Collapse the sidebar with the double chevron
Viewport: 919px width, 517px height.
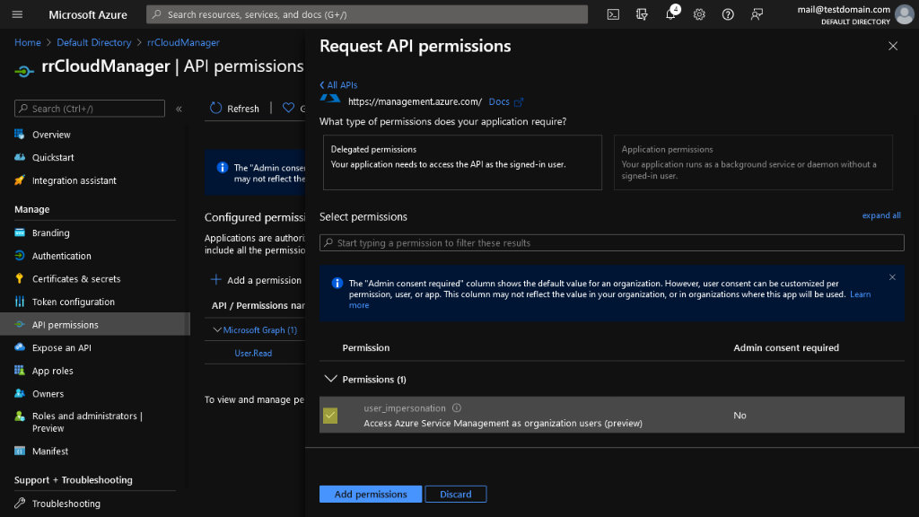(179, 109)
